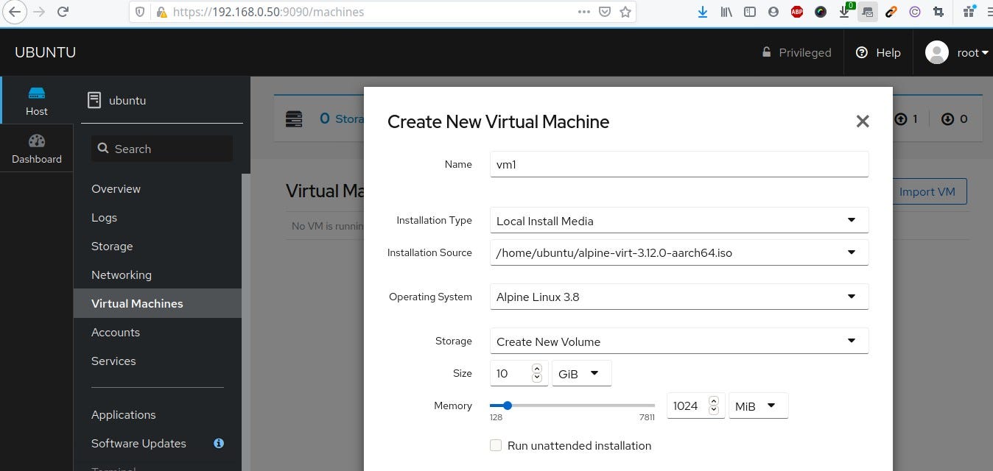Image resolution: width=993 pixels, height=471 pixels.
Task: Open the Overview page
Action: click(116, 188)
